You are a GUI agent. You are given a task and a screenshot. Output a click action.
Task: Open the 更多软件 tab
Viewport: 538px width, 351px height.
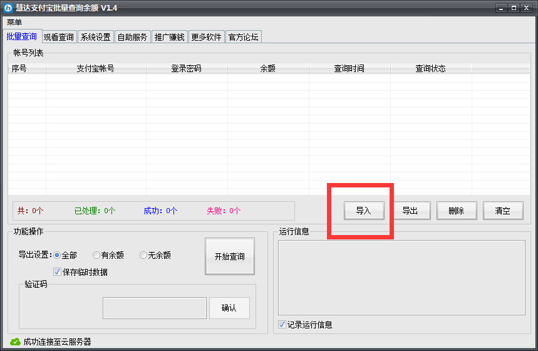(x=206, y=37)
